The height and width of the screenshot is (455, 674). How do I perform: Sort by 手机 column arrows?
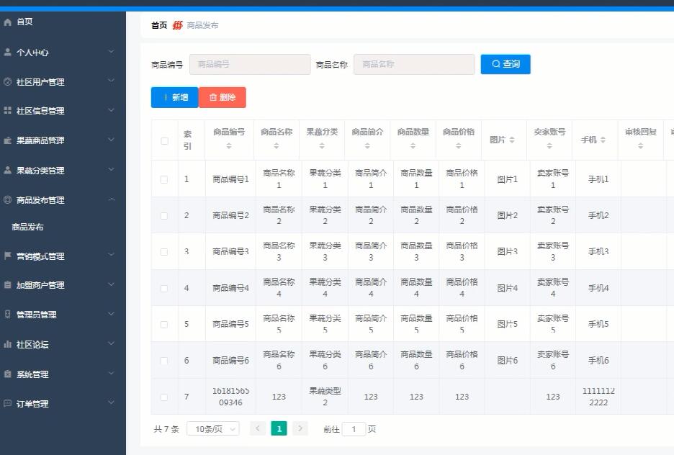pos(603,140)
